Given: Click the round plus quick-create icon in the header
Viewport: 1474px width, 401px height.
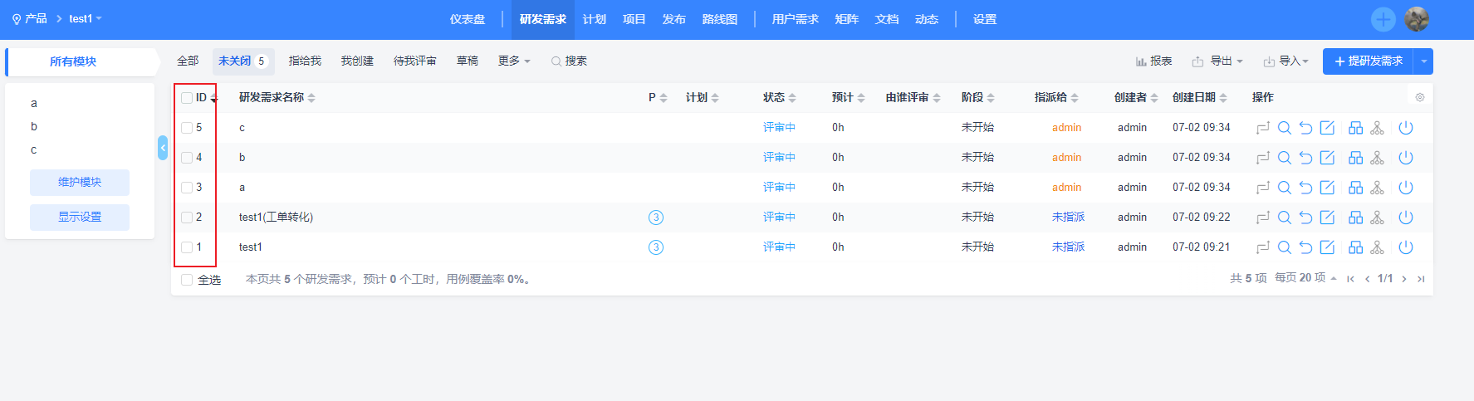Looking at the screenshot, I should [1383, 19].
